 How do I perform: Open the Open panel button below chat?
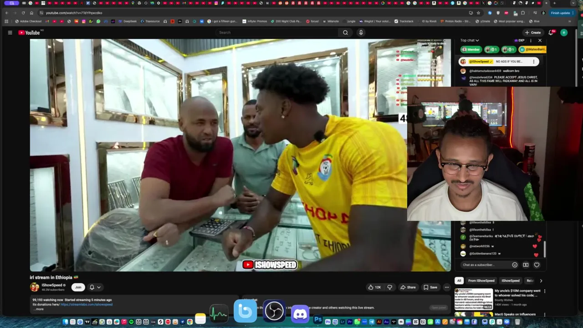pyautogui.click(x=439, y=307)
